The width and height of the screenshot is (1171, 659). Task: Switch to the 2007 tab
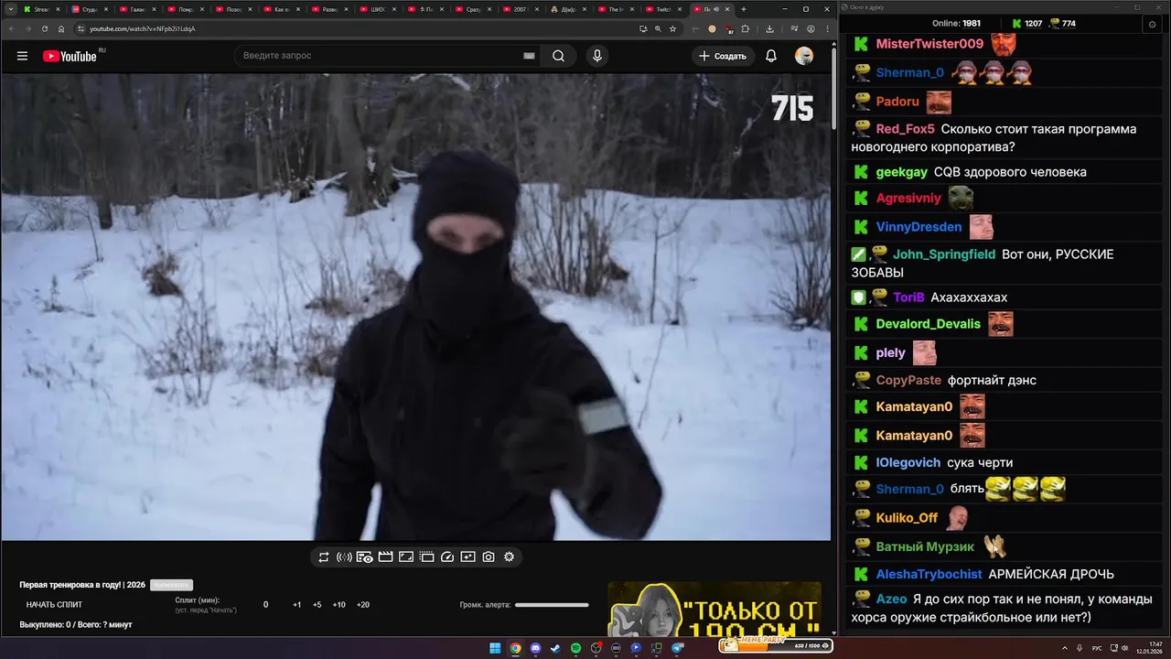pos(520,9)
